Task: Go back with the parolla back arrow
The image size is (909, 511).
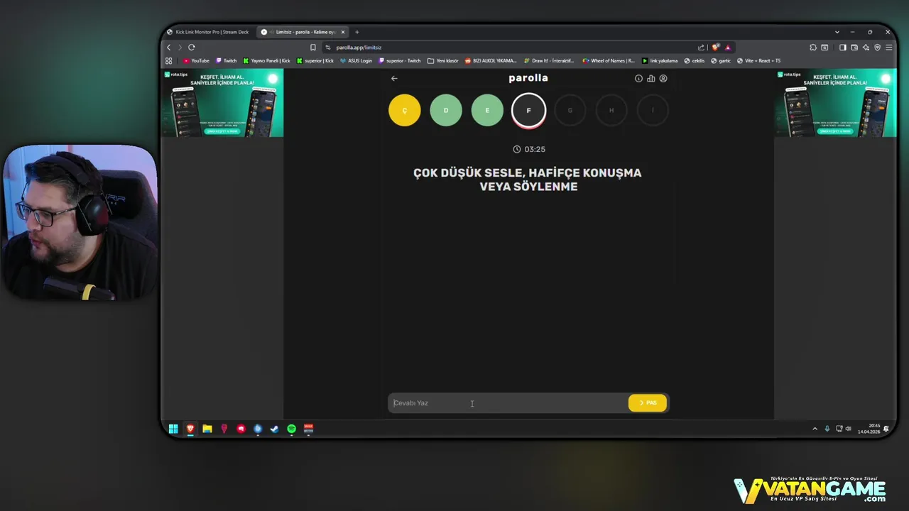Action: [x=394, y=79]
